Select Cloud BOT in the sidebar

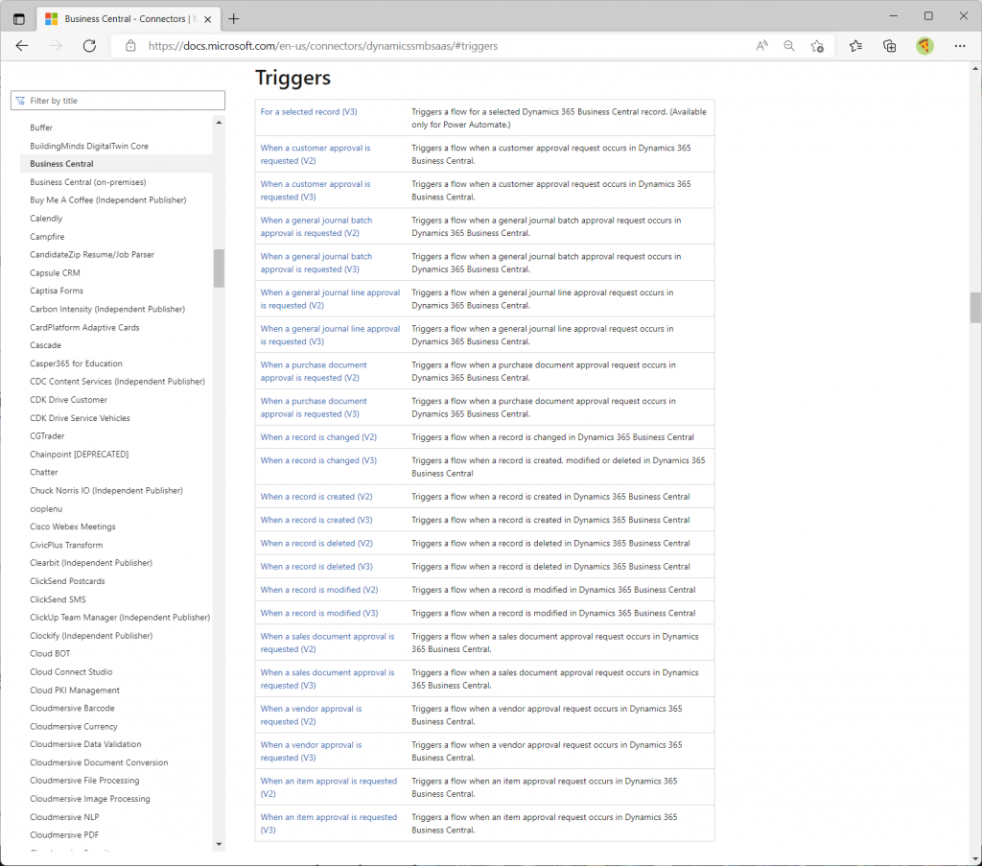[x=50, y=654]
